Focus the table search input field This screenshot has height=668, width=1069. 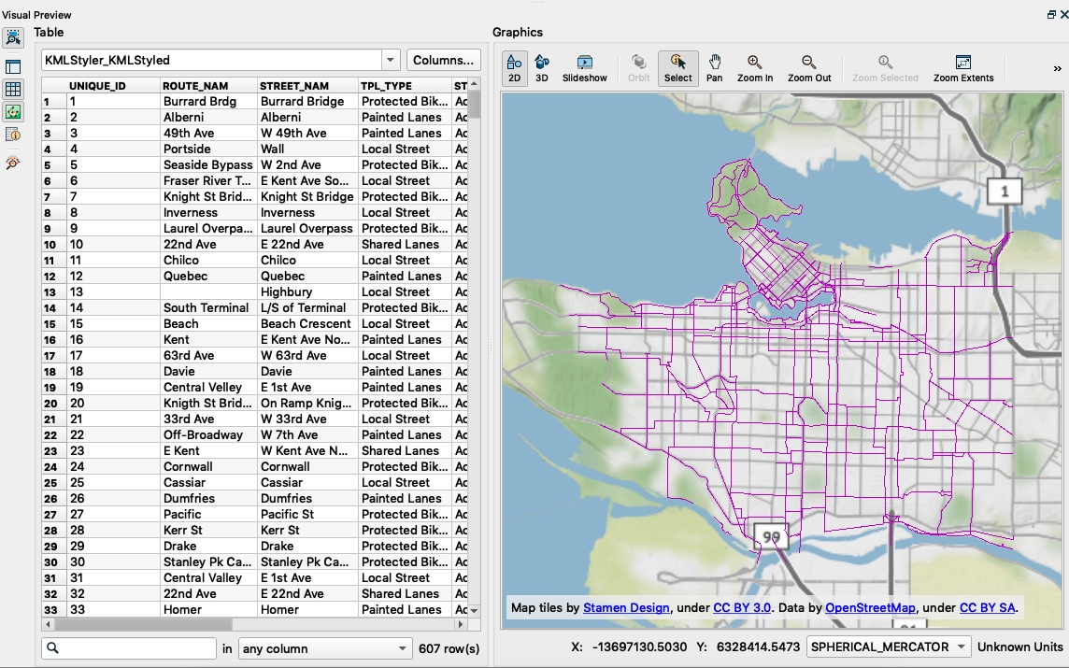[129, 649]
